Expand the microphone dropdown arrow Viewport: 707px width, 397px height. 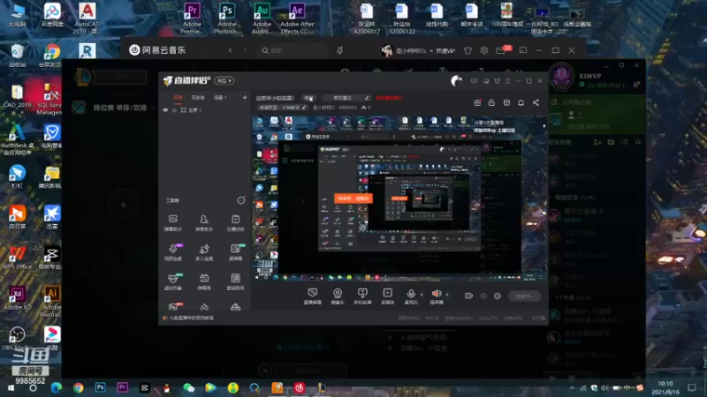point(422,295)
